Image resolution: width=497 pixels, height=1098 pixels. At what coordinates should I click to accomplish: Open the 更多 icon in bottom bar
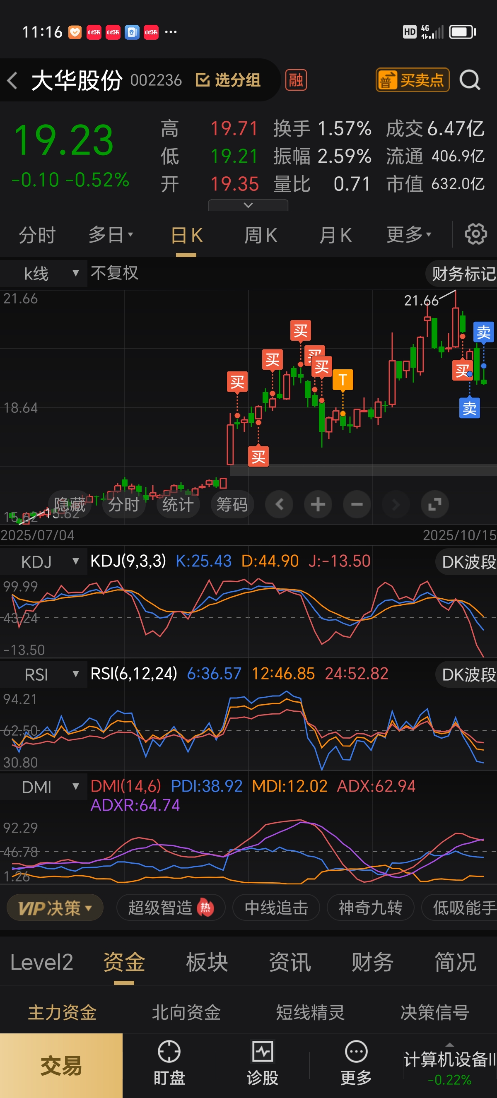[x=356, y=1064]
